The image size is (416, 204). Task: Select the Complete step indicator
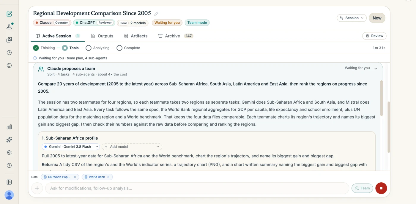128,48
